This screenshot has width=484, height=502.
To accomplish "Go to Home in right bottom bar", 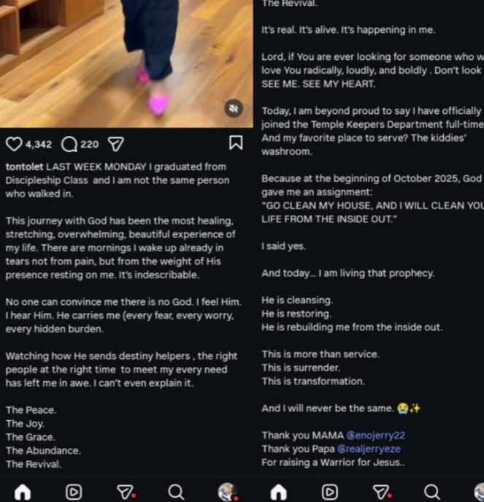I will coord(279,492).
